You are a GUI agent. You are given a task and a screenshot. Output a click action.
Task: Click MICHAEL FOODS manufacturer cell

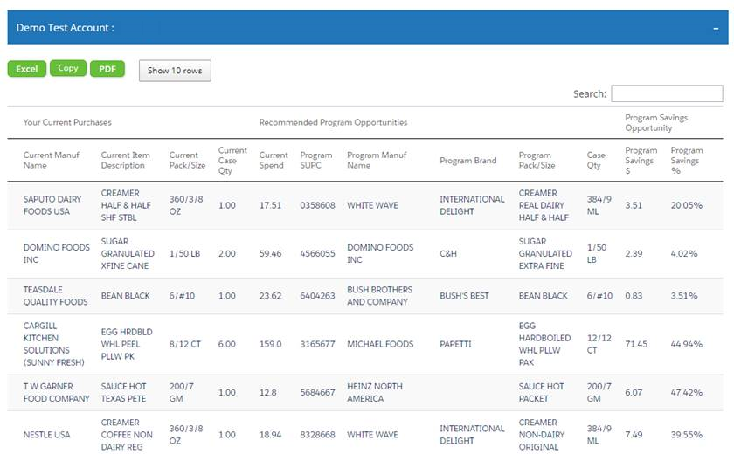click(380, 344)
